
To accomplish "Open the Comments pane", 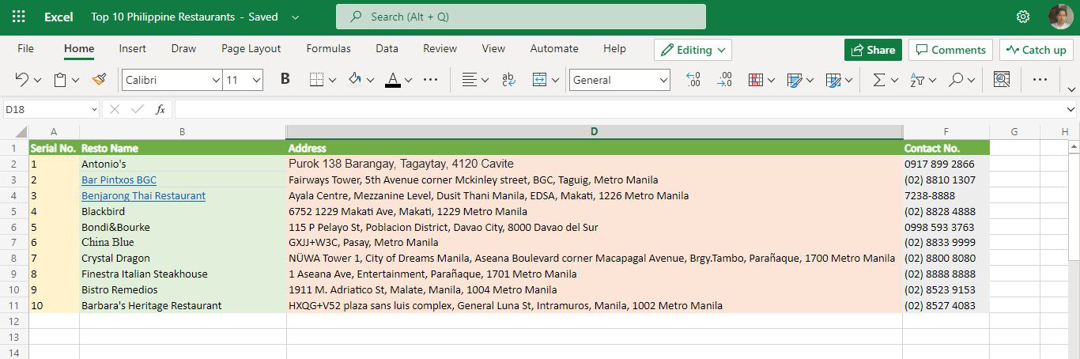I will point(950,50).
